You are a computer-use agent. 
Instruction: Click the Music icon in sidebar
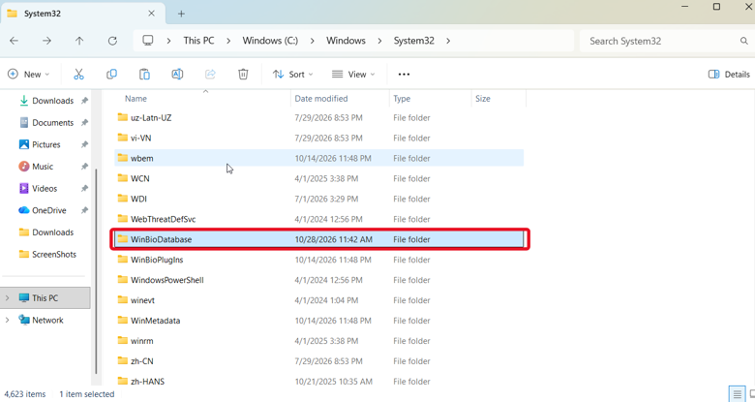tap(23, 167)
